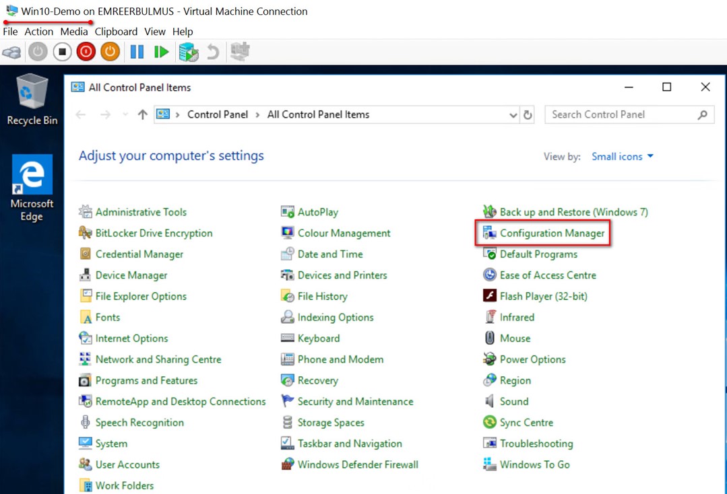The width and height of the screenshot is (727, 494).
Task: Refresh the Control Panel view
Action: [528, 115]
